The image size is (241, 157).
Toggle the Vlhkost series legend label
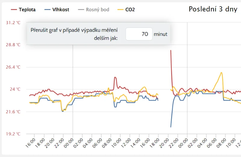(61, 10)
